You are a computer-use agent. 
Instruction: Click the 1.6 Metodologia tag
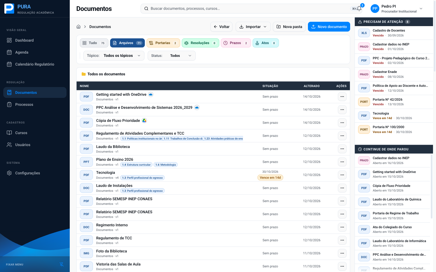point(166,165)
